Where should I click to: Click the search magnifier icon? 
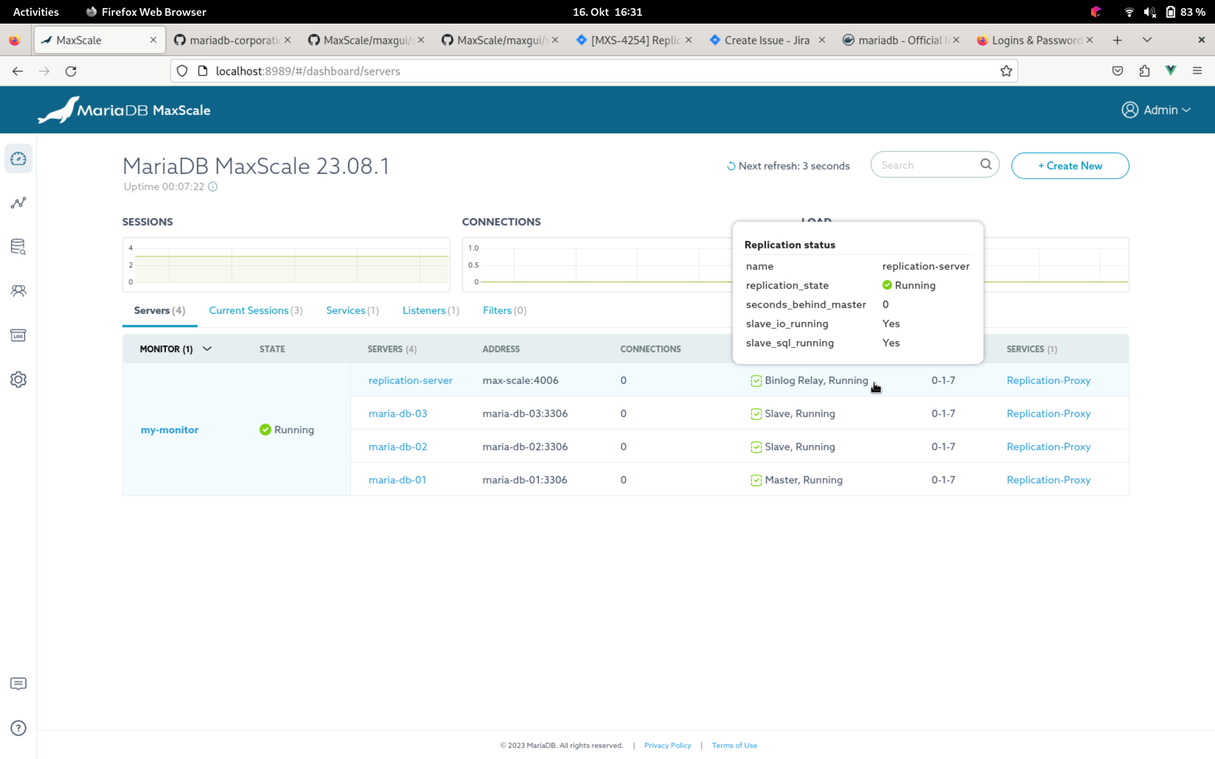(985, 164)
